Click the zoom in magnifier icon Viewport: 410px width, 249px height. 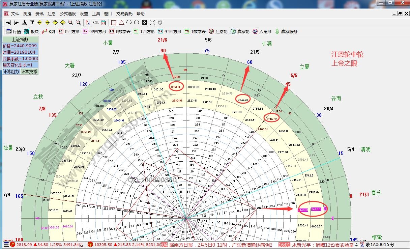click(70, 23)
